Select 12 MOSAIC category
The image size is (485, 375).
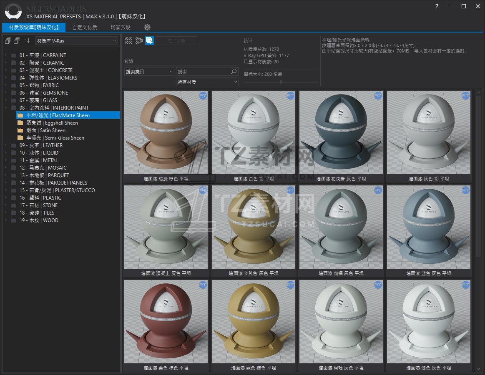tap(43, 167)
